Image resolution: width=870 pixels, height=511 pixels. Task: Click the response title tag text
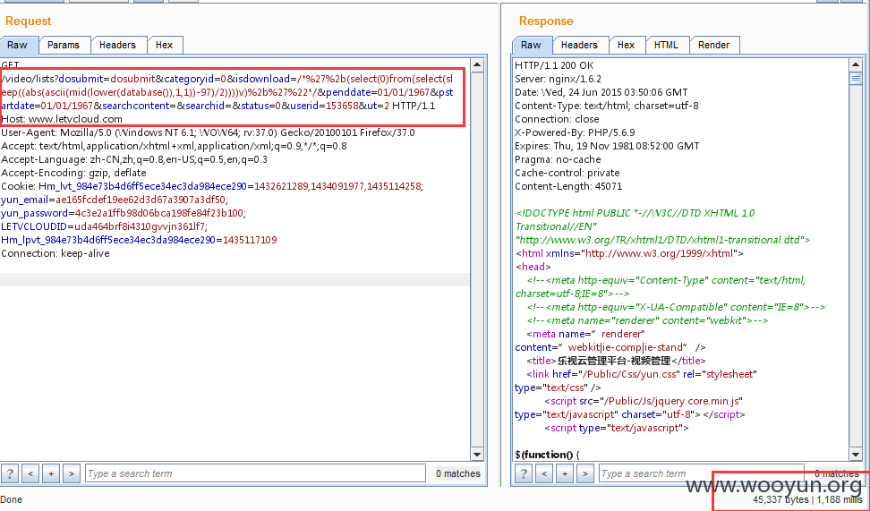614,361
